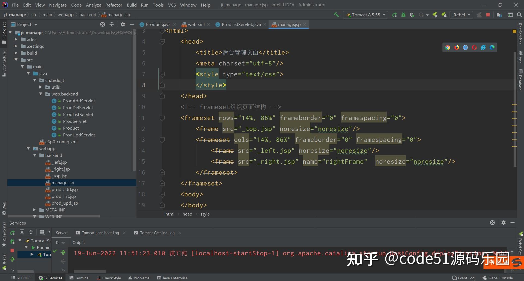Open Project panel settings gear
This screenshot has width=524, height=281.
pos(123,24)
